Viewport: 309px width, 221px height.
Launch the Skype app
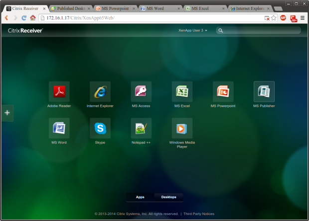(x=100, y=128)
